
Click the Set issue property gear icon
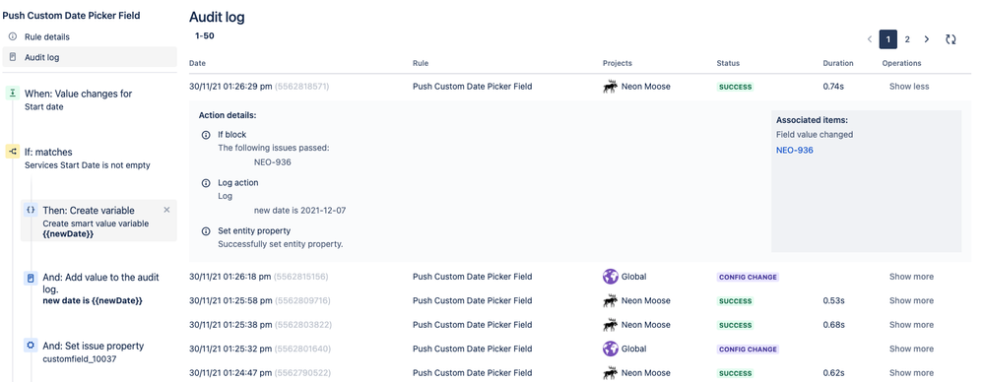pyautogui.click(x=31, y=346)
